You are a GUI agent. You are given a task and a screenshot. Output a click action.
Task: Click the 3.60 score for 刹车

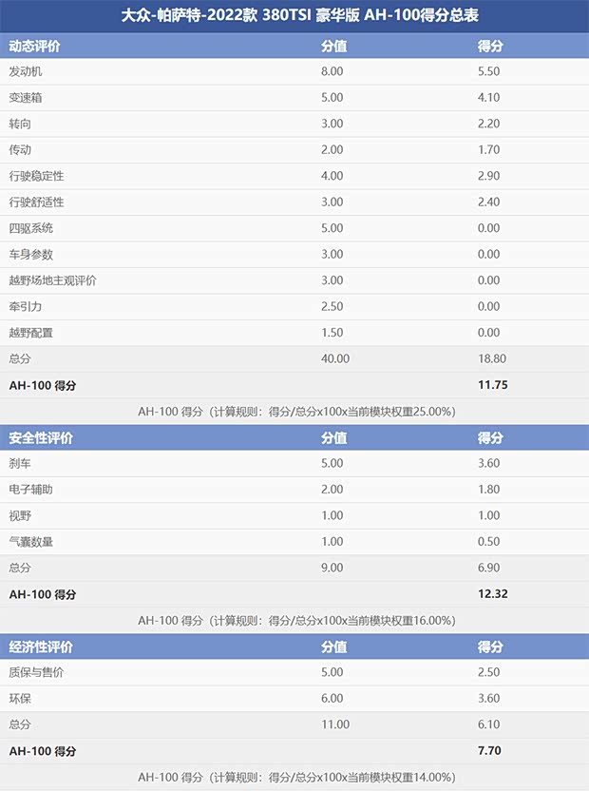pos(488,464)
